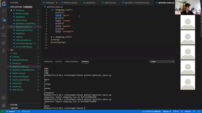Open iterator_loop.py in 10.1 folder
The image size is (202, 113).
click(19, 73)
